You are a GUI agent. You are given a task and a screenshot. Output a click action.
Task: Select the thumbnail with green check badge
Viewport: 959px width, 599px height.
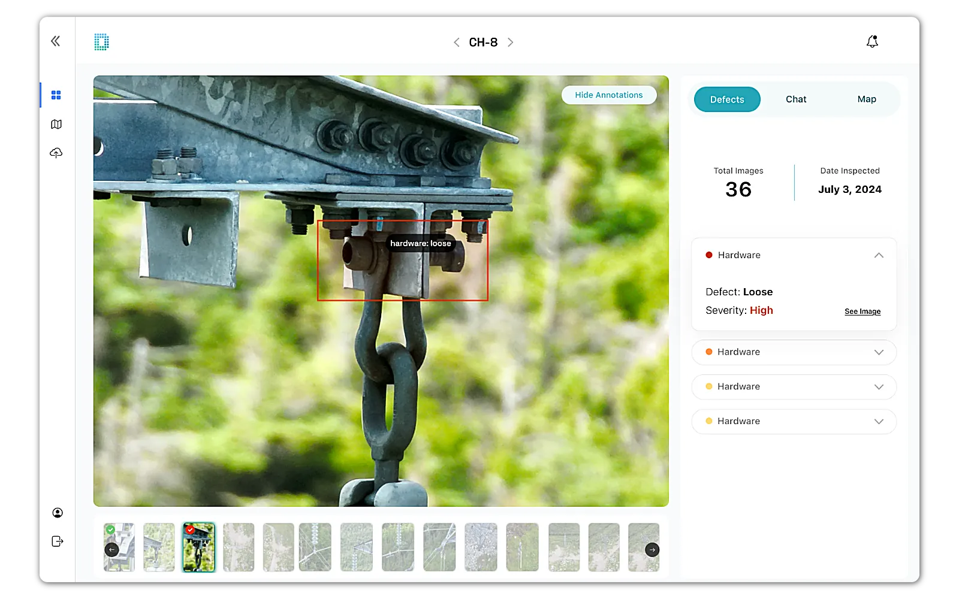coord(119,547)
